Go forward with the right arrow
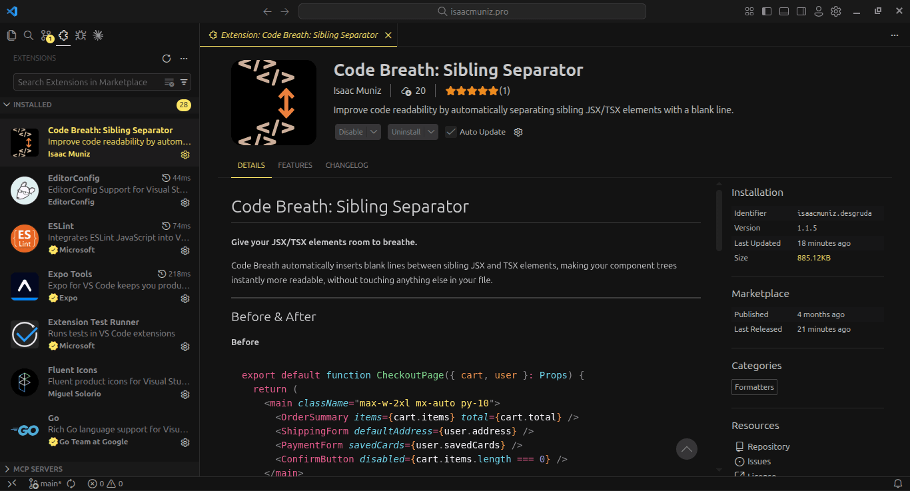Viewport: 910px width, 491px height. (x=284, y=11)
